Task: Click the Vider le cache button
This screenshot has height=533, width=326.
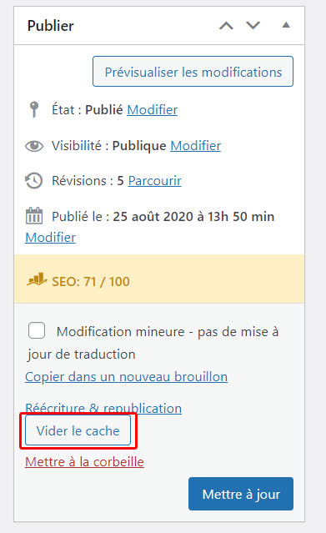Action: pyautogui.click(x=78, y=430)
